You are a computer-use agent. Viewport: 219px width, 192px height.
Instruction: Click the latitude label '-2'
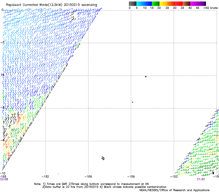[x=2, y=42]
